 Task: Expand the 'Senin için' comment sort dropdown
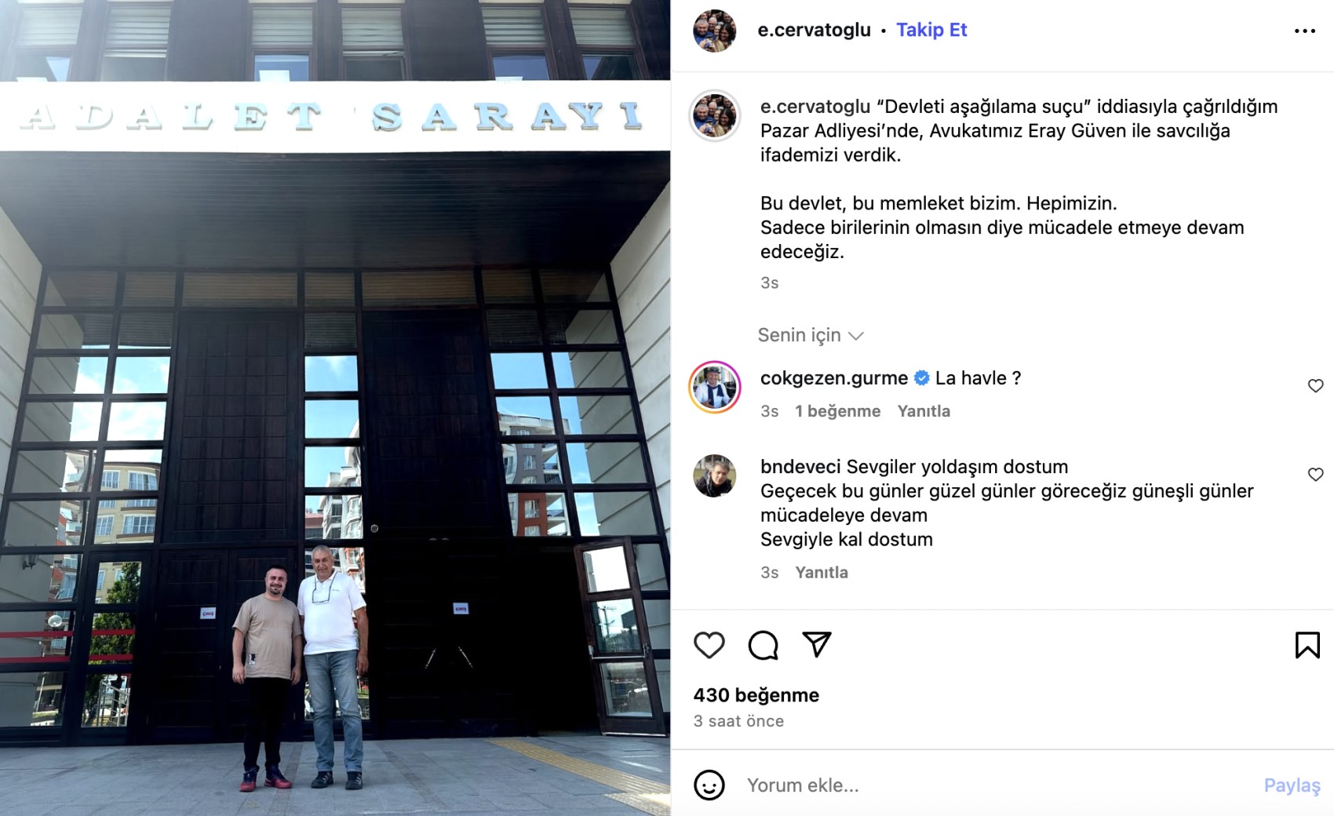click(x=811, y=335)
